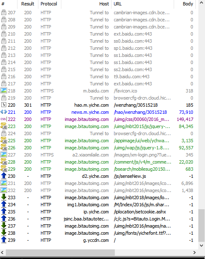Select HTTPS protocol cell of session 227

tap(47, 155)
